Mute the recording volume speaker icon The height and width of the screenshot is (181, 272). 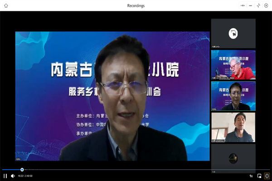point(13,176)
